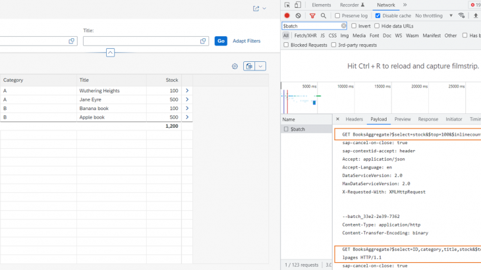
Task: Filter by CSS requests
Action: click(x=333, y=36)
